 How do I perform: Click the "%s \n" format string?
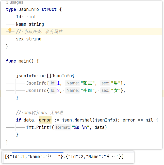(80, 127)
